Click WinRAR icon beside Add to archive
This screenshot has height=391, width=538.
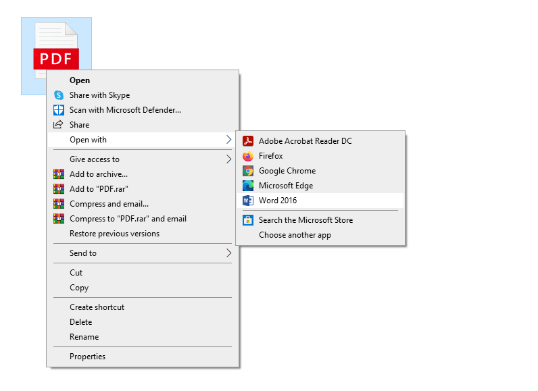click(59, 174)
